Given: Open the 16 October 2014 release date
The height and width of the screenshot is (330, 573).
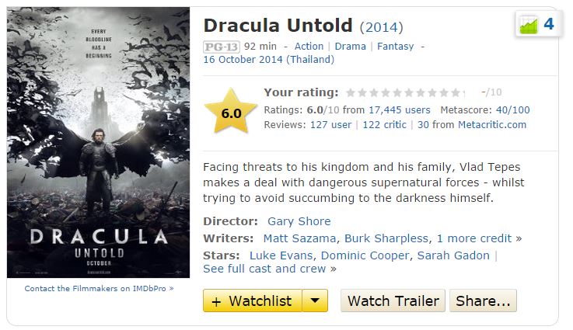Looking at the screenshot, I should [268, 59].
